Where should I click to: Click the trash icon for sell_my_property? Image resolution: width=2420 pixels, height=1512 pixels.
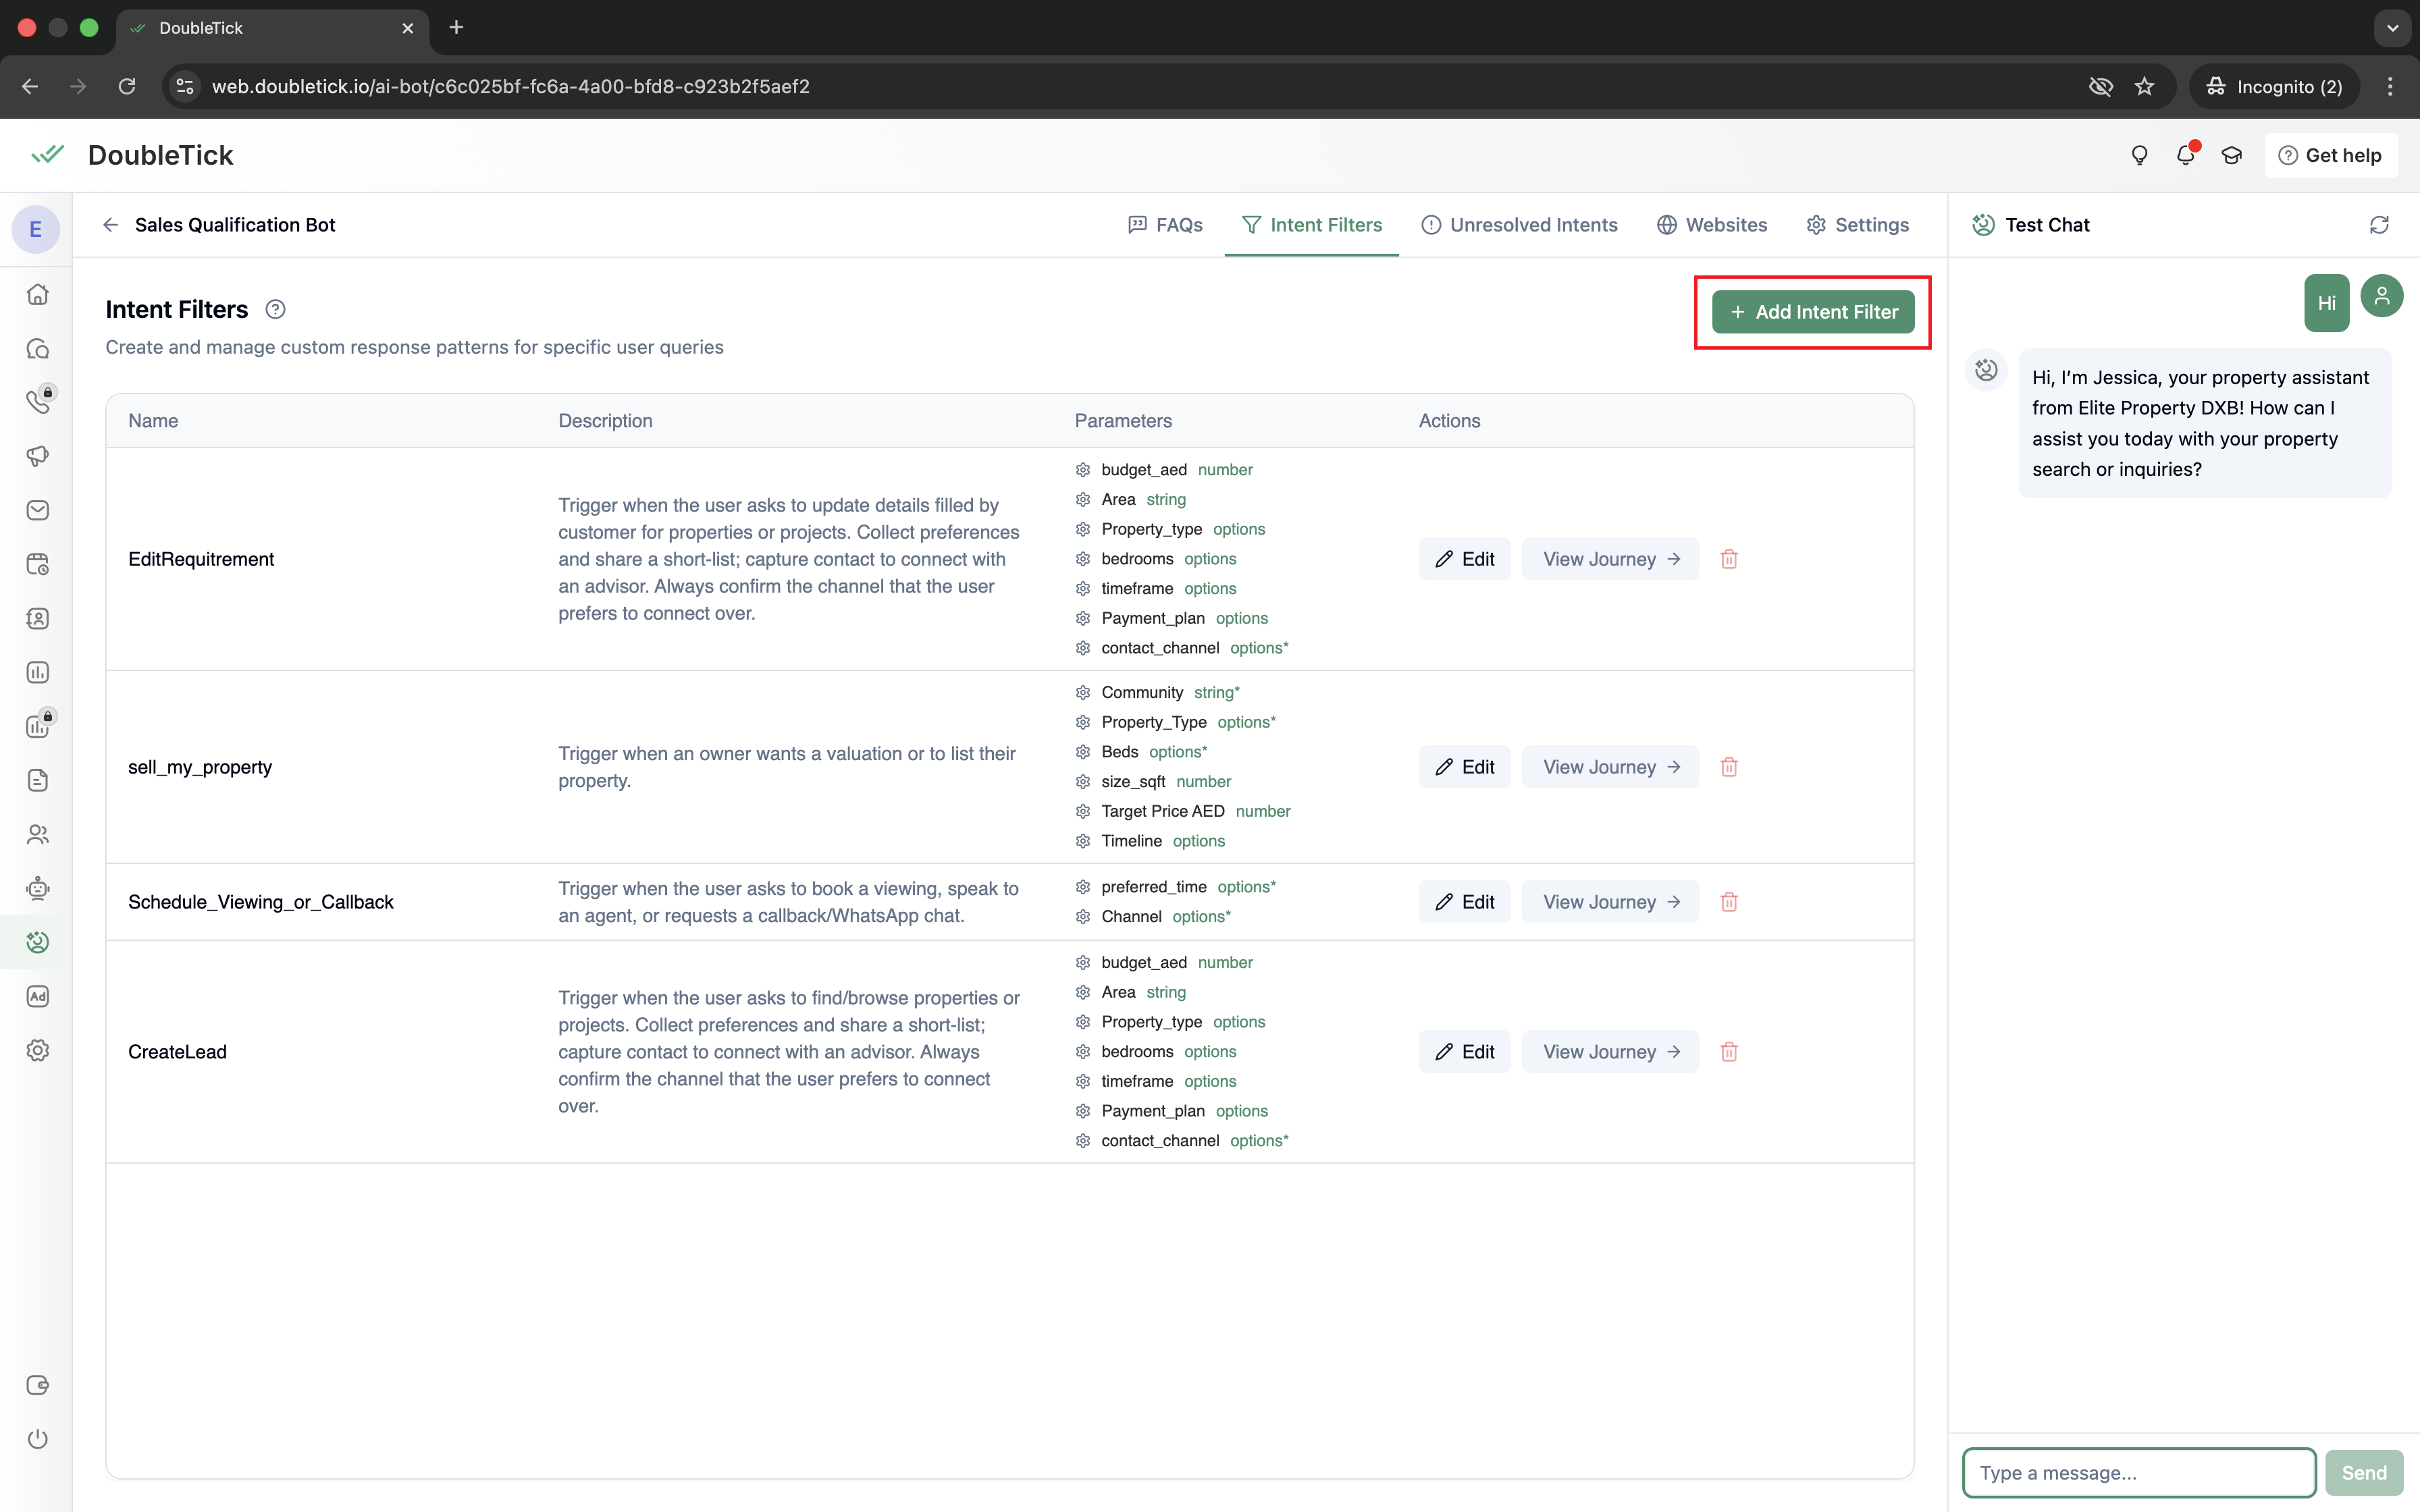(x=1729, y=767)
